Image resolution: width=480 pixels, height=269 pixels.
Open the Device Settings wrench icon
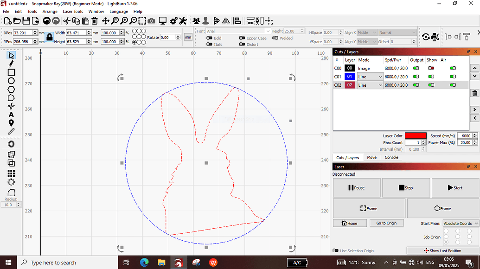pos(183,20)
